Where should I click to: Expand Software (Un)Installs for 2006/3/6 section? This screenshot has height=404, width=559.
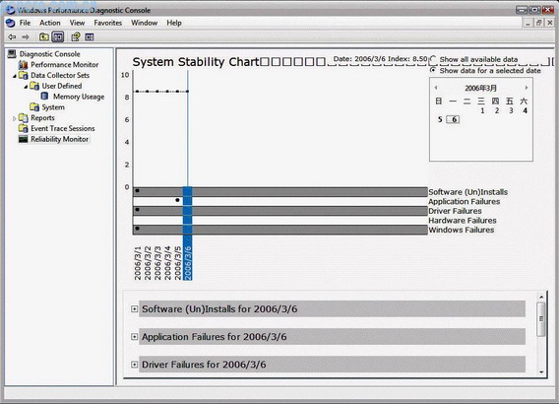[x=135, y=309]
